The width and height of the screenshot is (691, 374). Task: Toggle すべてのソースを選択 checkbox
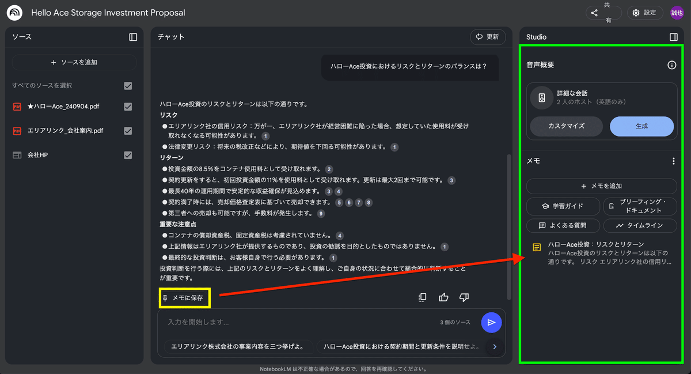point(128,86)
